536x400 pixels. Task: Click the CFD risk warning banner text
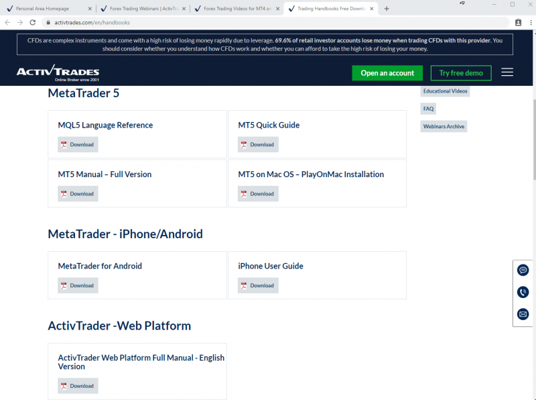(265, 44)
